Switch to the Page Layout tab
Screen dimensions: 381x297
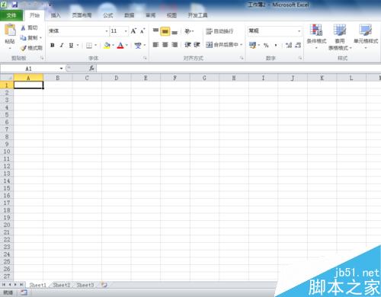tap(82, 15)
